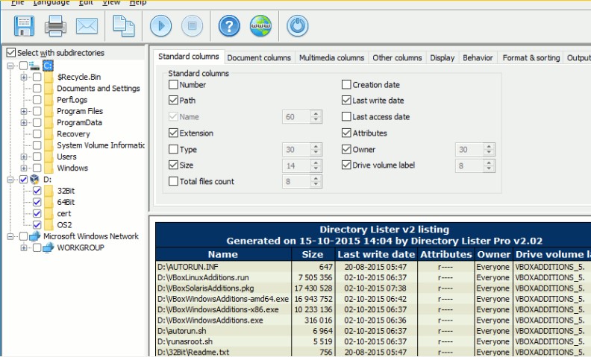Click the Print toolbar icon
This screenshot has width=591, height=357.
[57, 26]
